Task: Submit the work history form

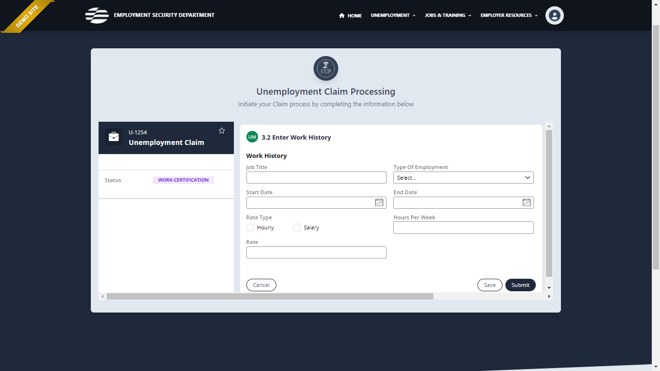Action: pyautogui.click(x=520, y=285)
